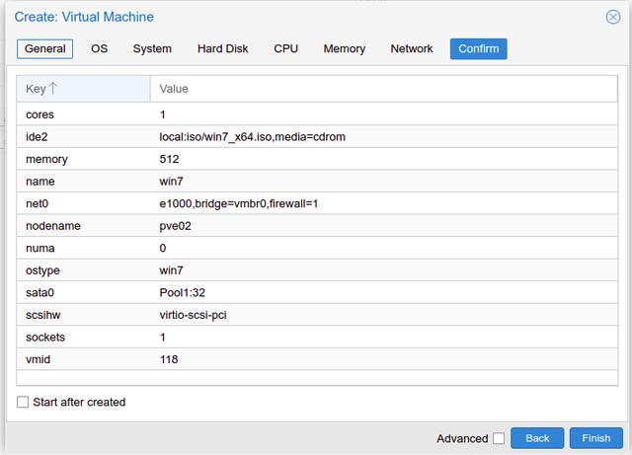Switch to the General tab
Viewport: 632px width, 455px height.
tap(44, 48)
